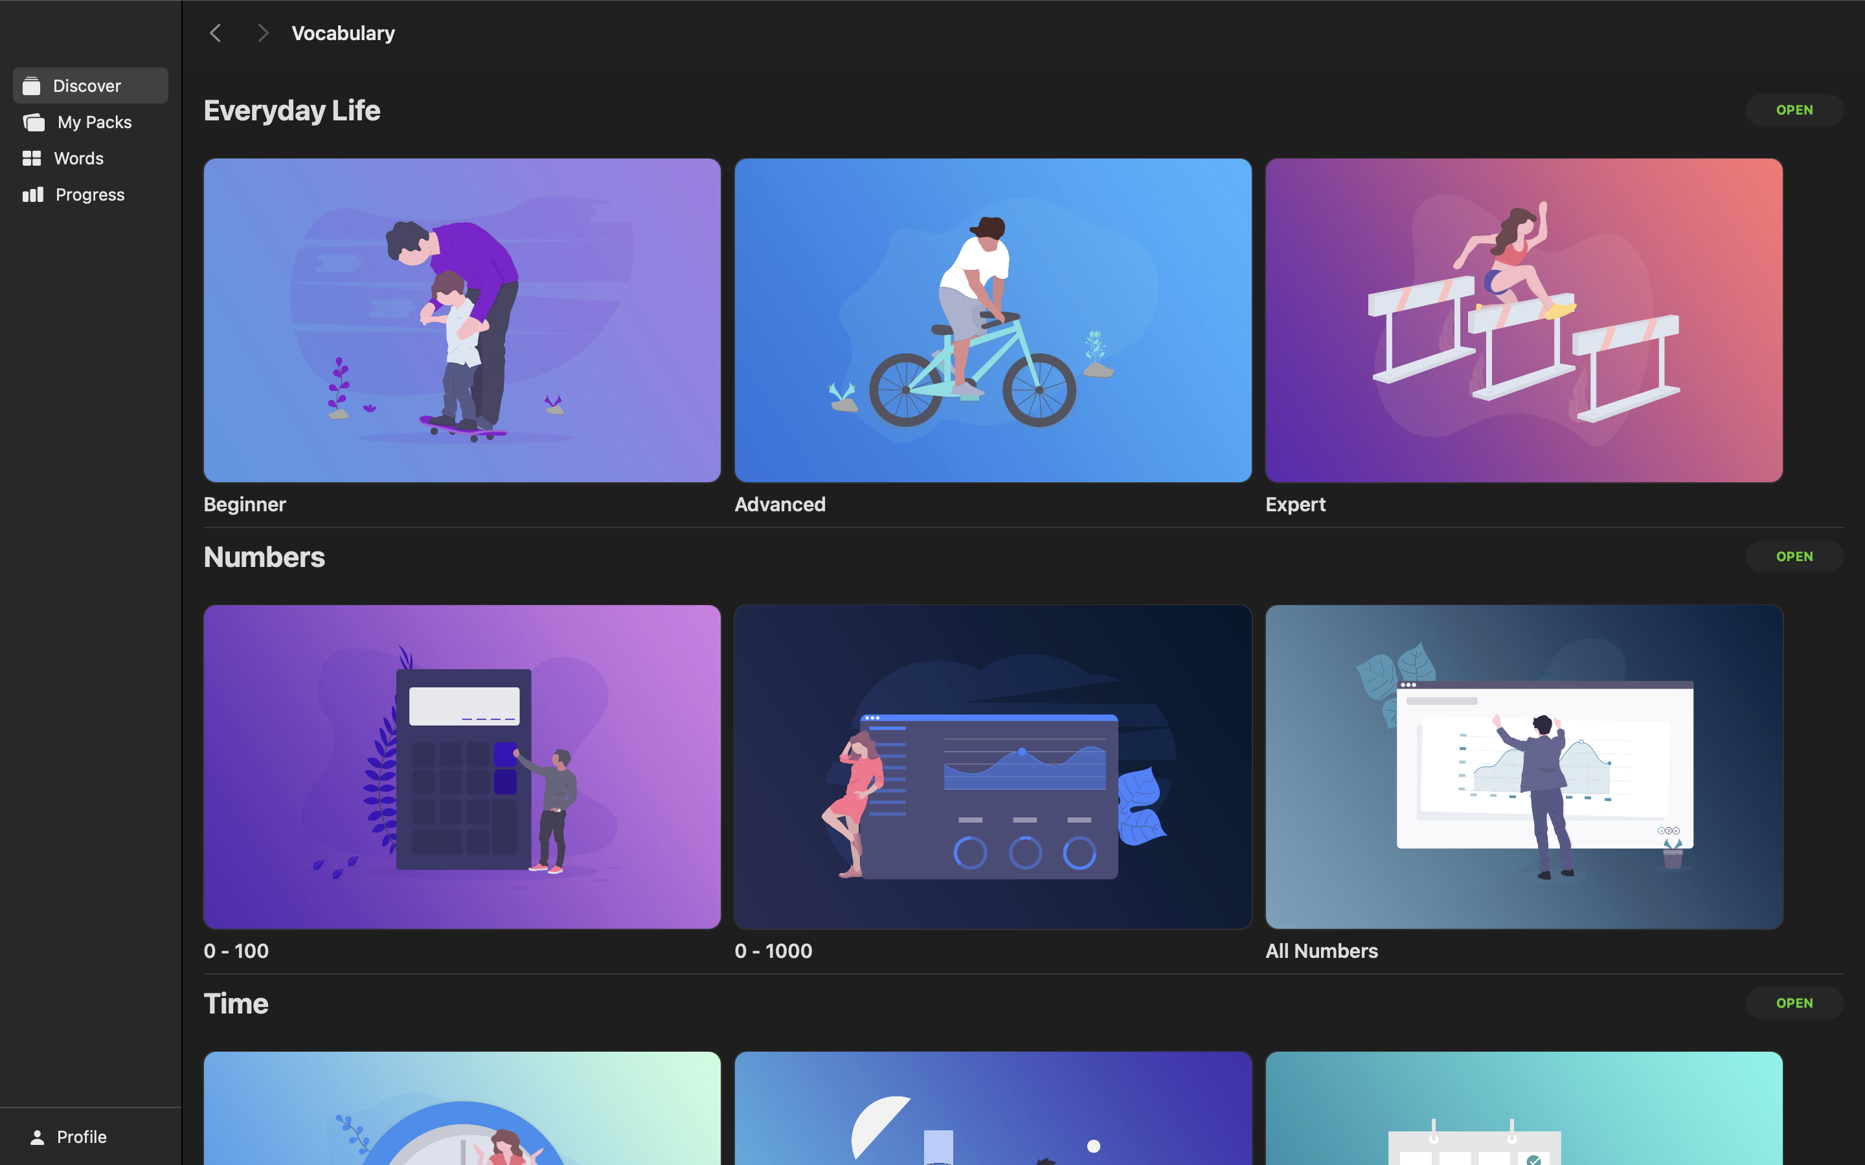Click the Progress bar-chart icon
Screen dimensions: 1865x1165
pyautogui.click(x=33, y=194)
